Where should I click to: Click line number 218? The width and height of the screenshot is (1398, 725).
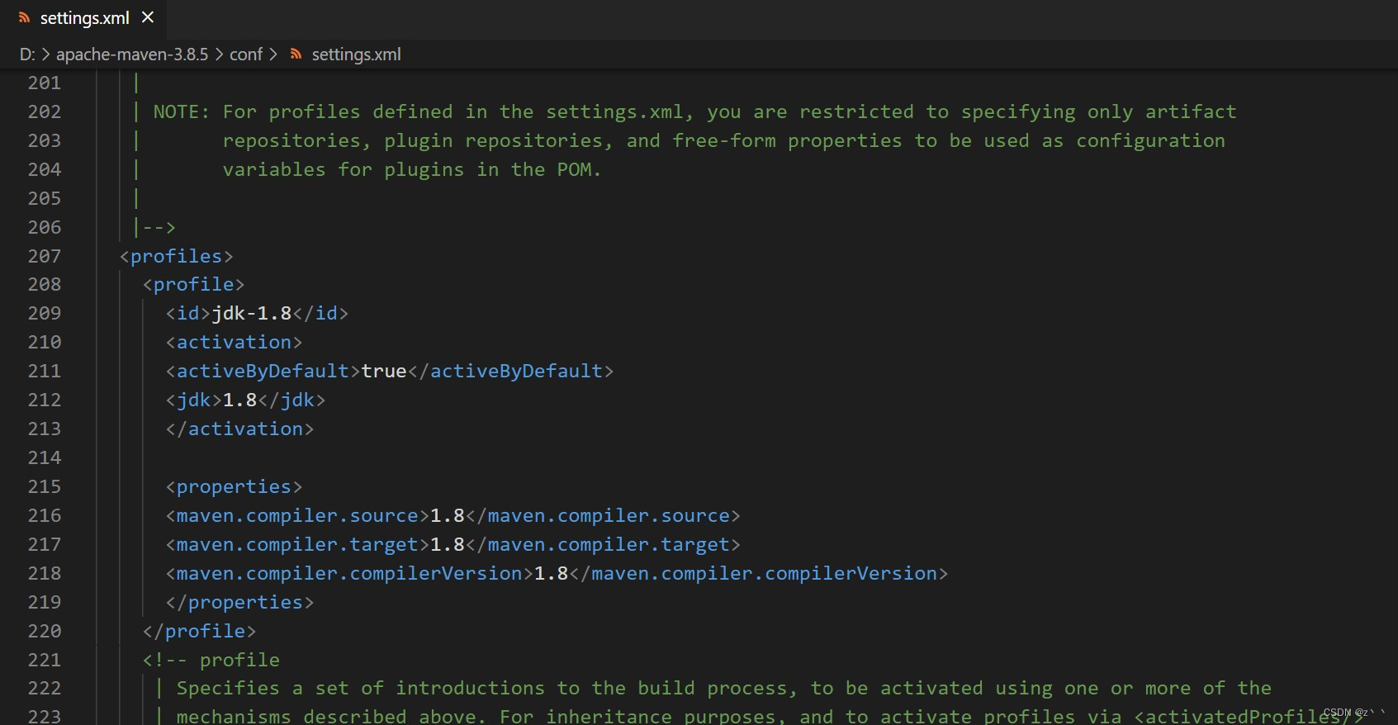point(45,573)
